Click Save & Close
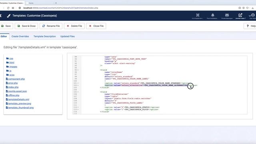This screenshot has height=144, width=256. click(x=26, y=26)
